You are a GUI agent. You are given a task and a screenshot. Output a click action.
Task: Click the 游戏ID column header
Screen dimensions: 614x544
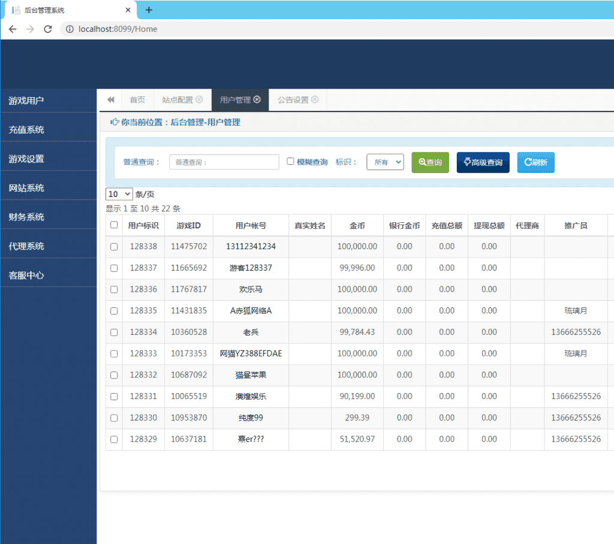(x=188, y=225)
